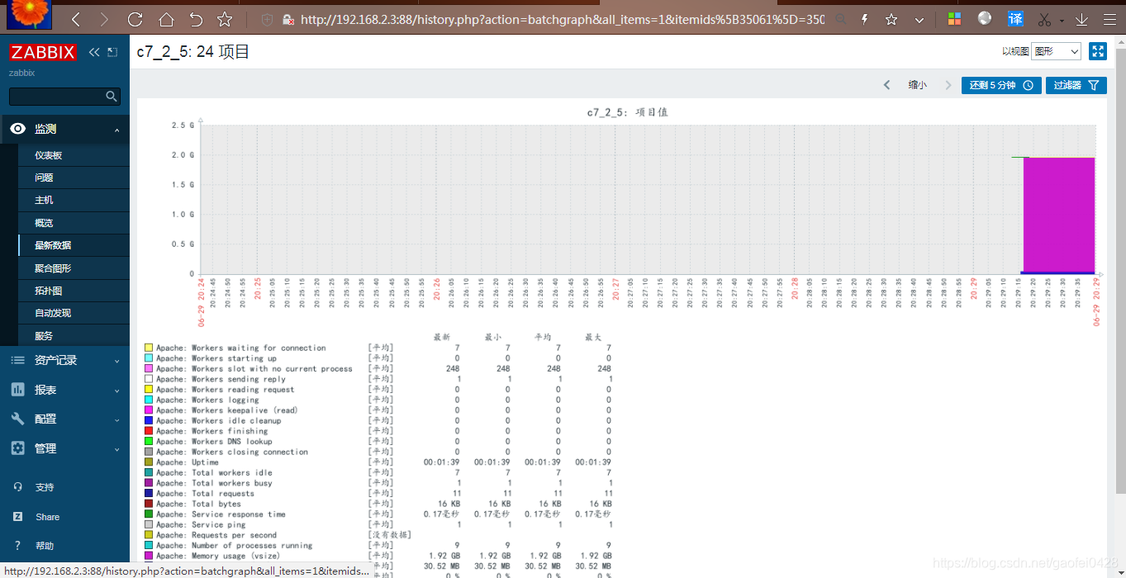
Task: Open the 过滤器 filter button
Action: 1076,85
